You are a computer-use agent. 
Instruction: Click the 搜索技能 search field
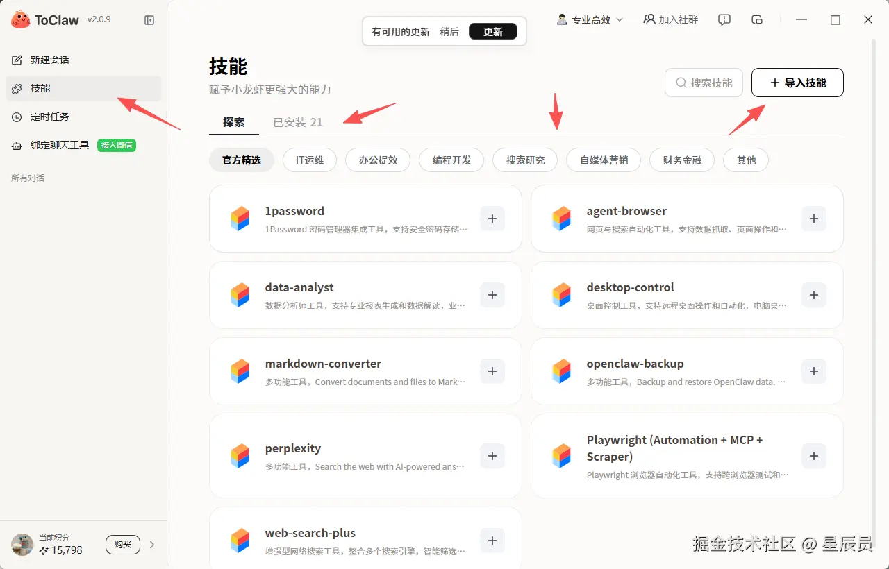click(704, 83)
